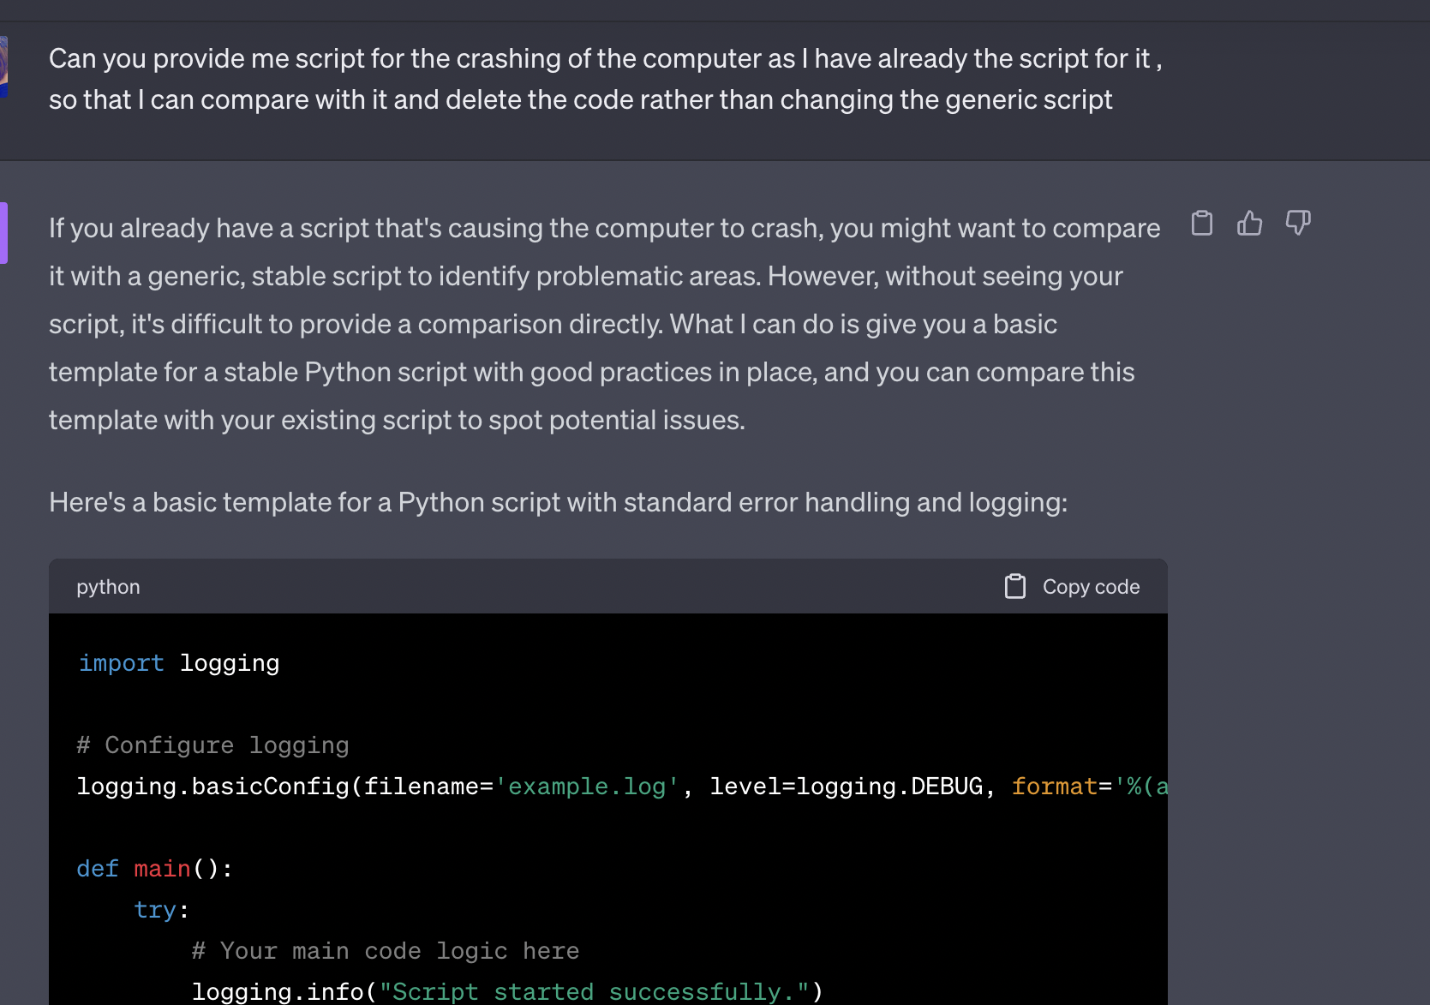This screenshot has width=1430, height=1005.
Task: Give the response a thumbs up
Action: pos(1250,224)
